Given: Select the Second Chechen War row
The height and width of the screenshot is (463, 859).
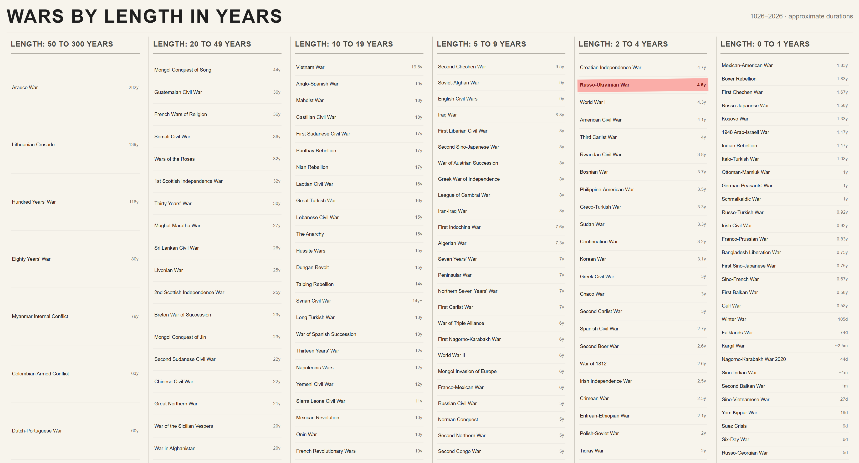Looking at the screenshot, I should tap(501, 67).
